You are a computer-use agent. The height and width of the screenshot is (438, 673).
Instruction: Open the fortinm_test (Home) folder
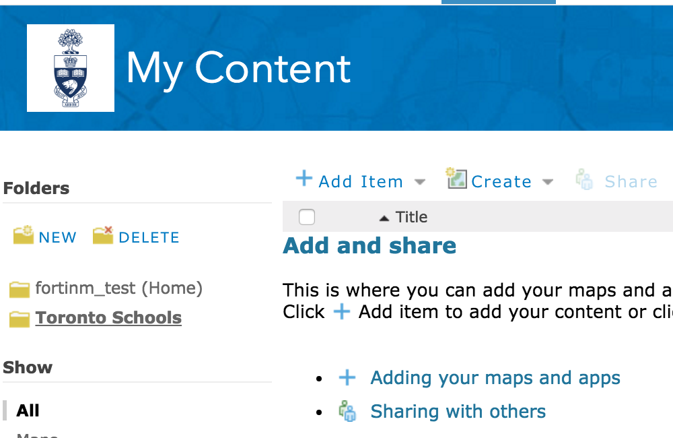pyautogui.click(x=119, y=288)
